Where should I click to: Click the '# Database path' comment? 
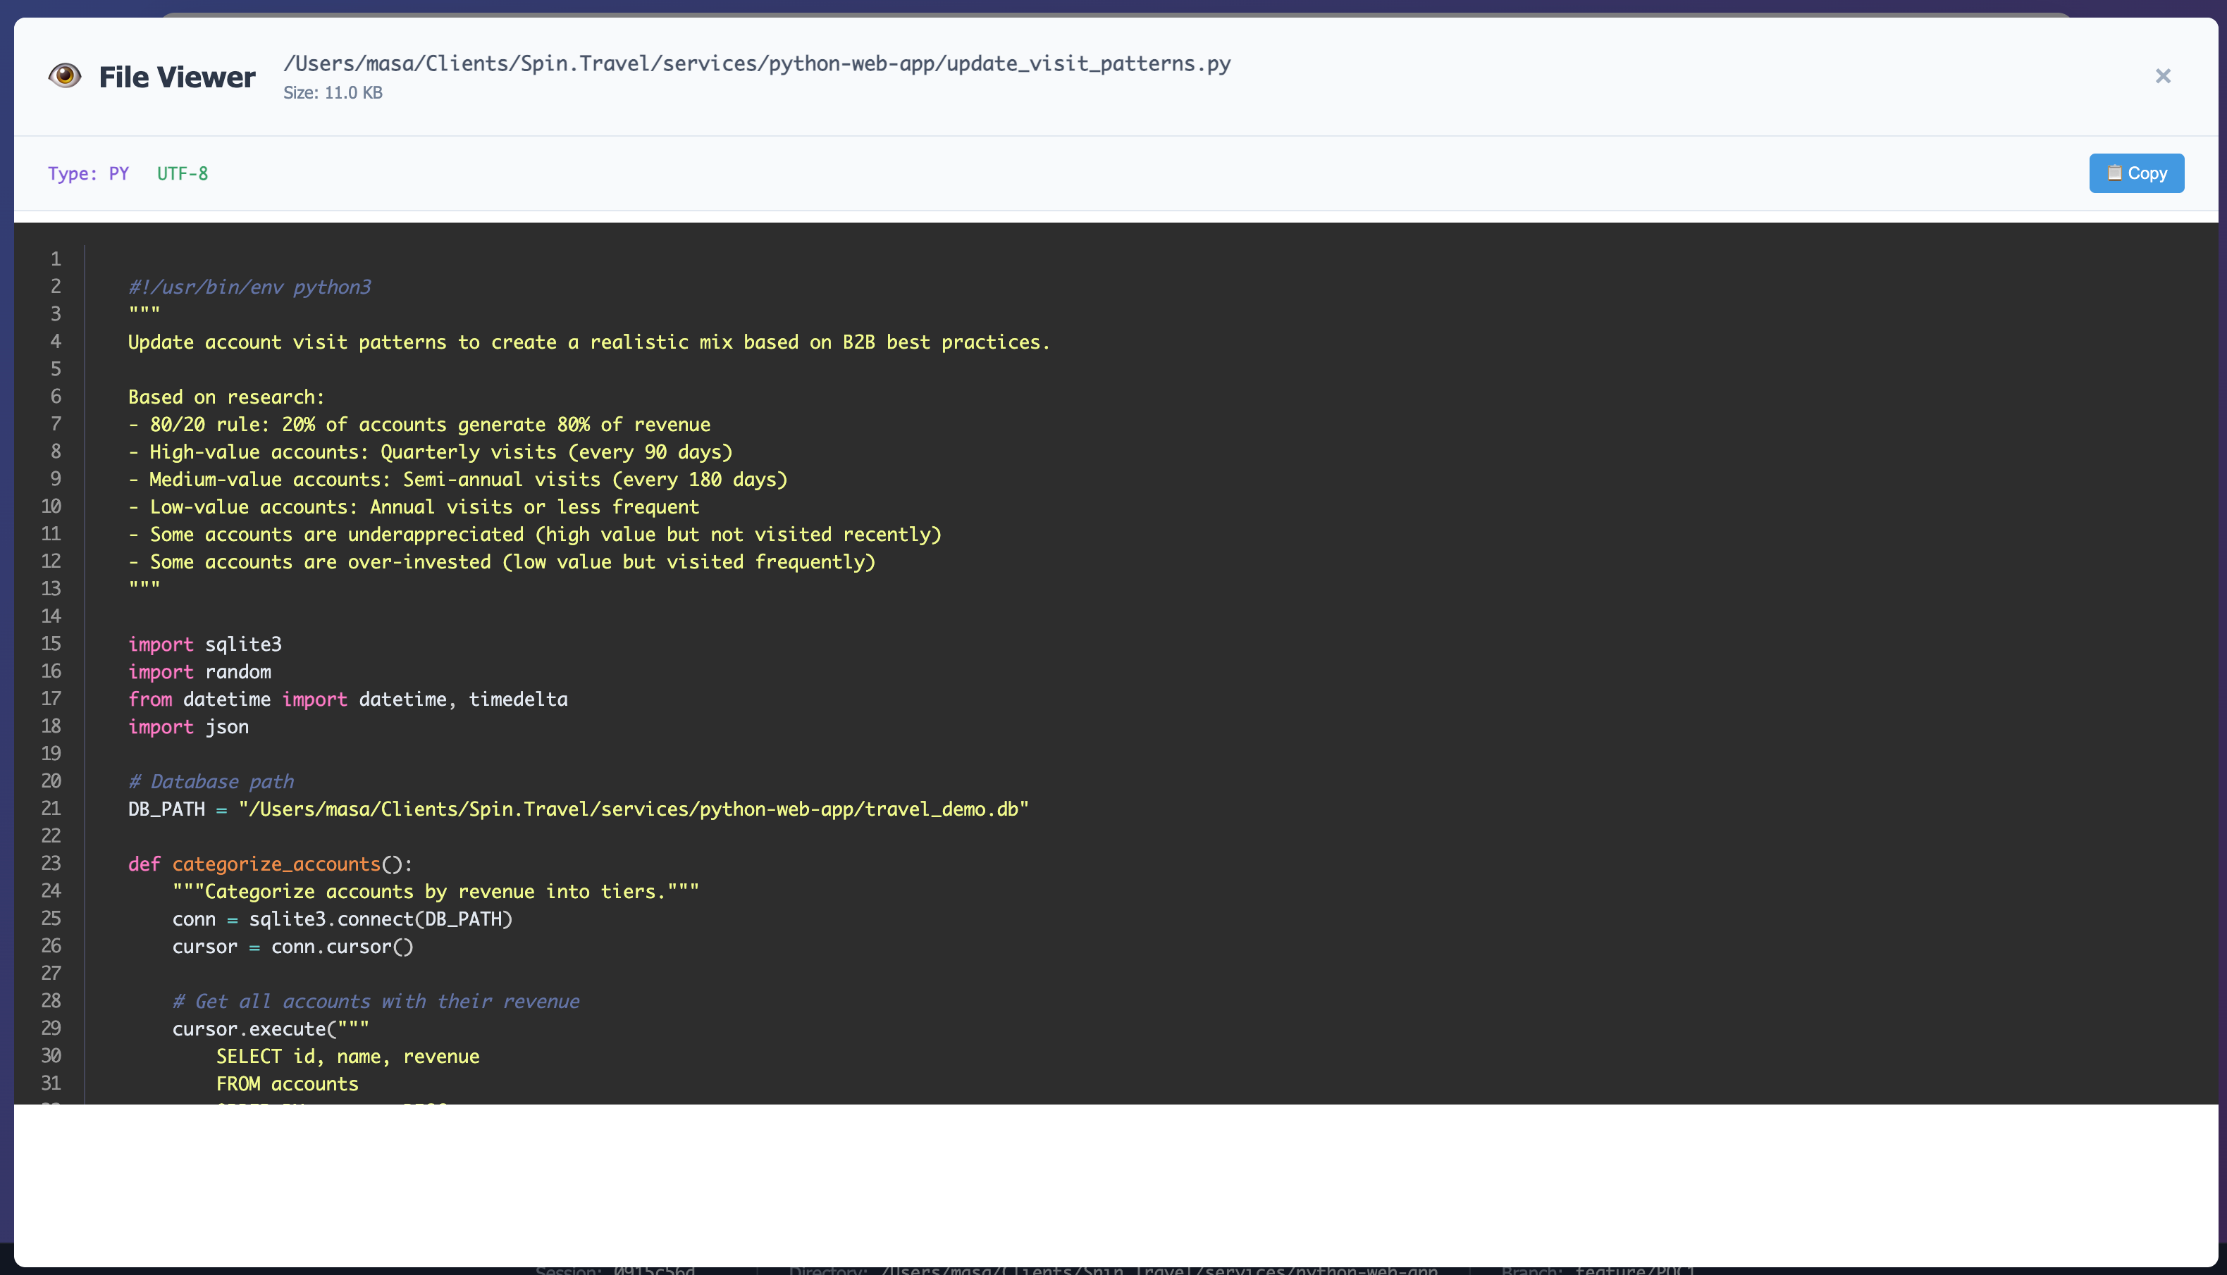click(x=211, y=781)
